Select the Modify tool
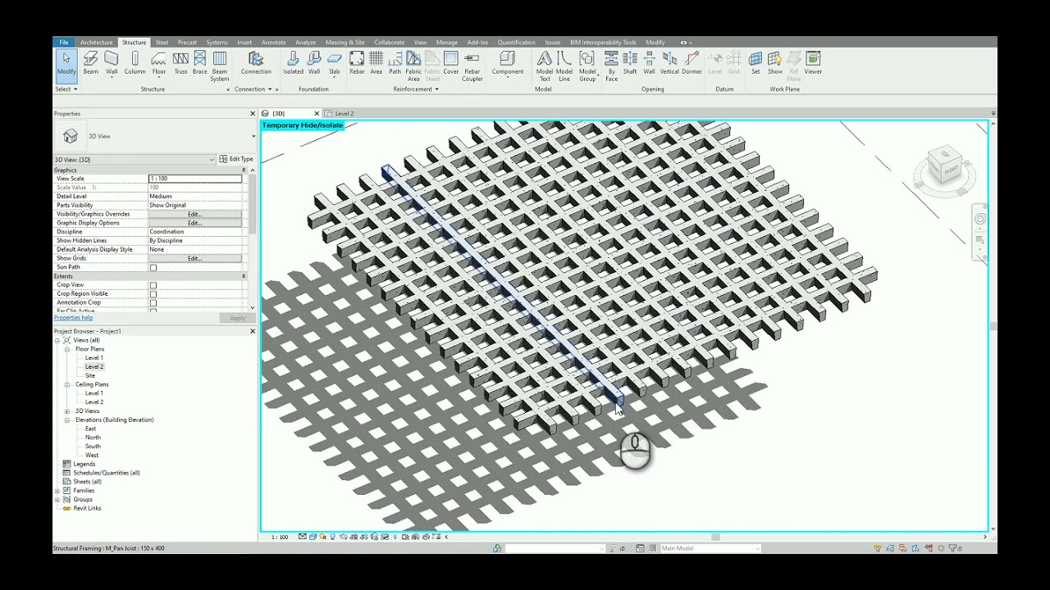The width and height of the screenshot is (1050, 590). point(66,64)
